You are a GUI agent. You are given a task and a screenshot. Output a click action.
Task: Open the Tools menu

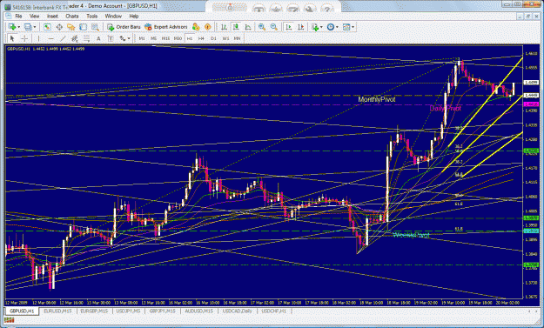(x=92, y=17)
